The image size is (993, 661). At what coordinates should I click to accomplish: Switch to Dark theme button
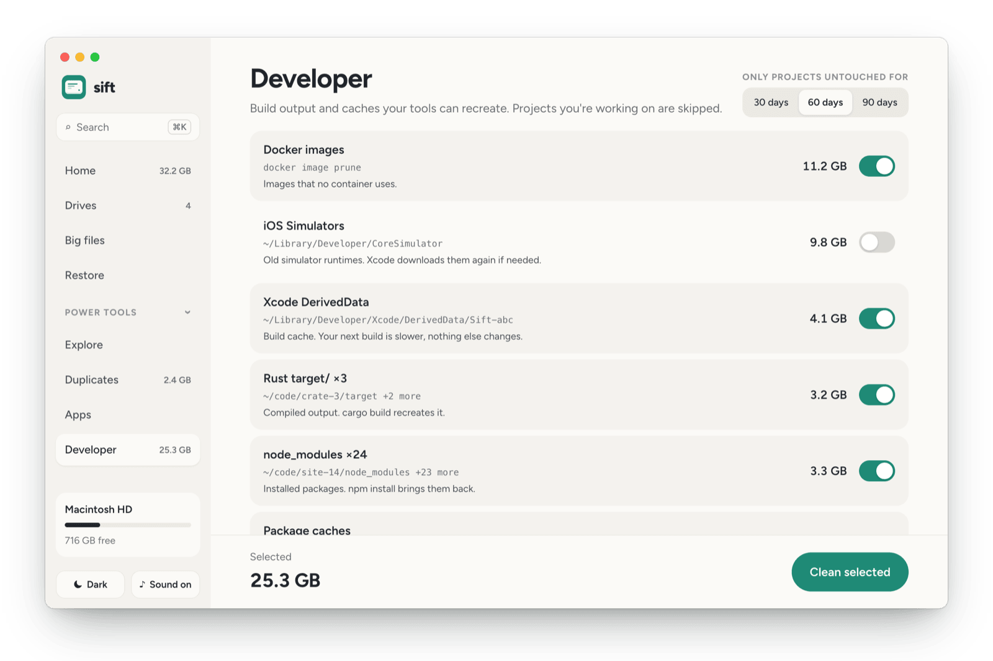point(91,585)
